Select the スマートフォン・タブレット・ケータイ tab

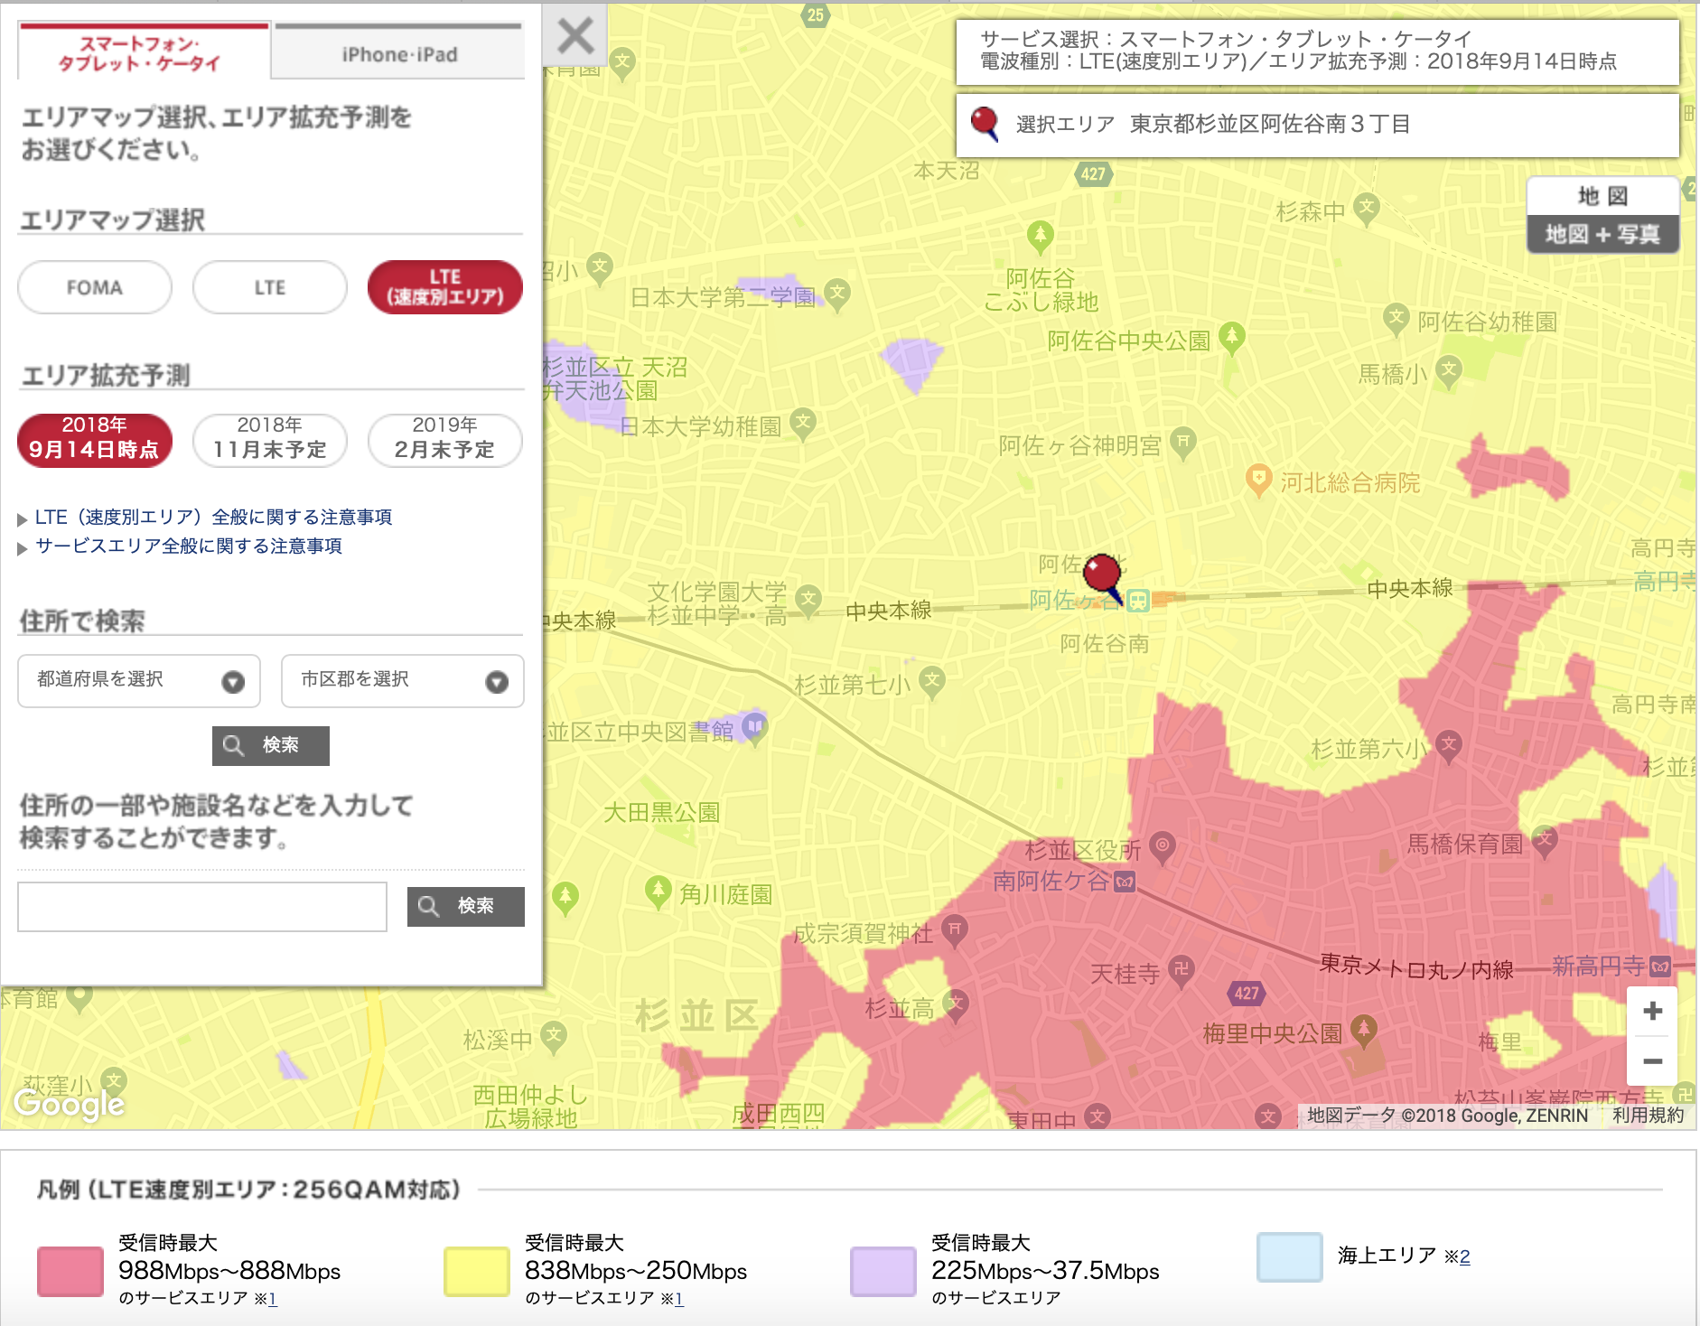143,53
